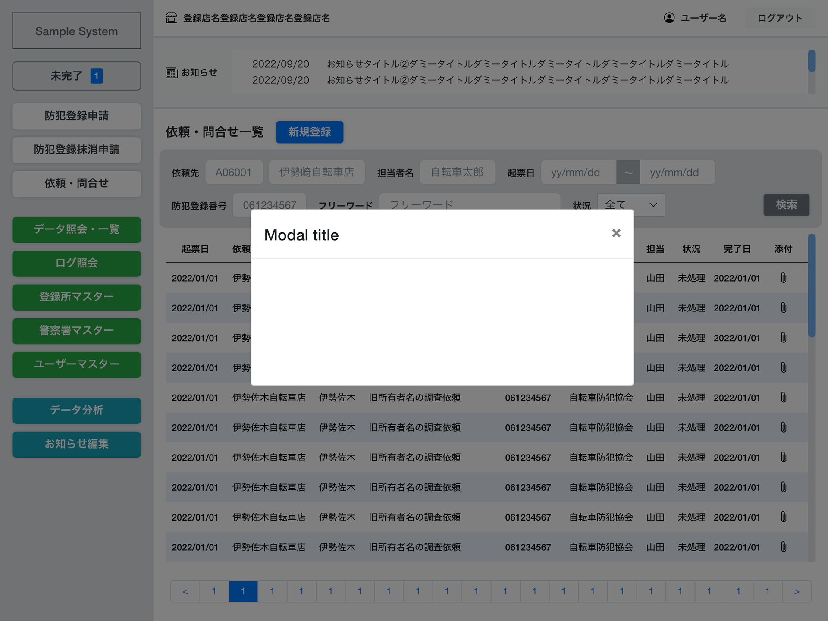Go to previous page with < arrow

tap(185, 591)
